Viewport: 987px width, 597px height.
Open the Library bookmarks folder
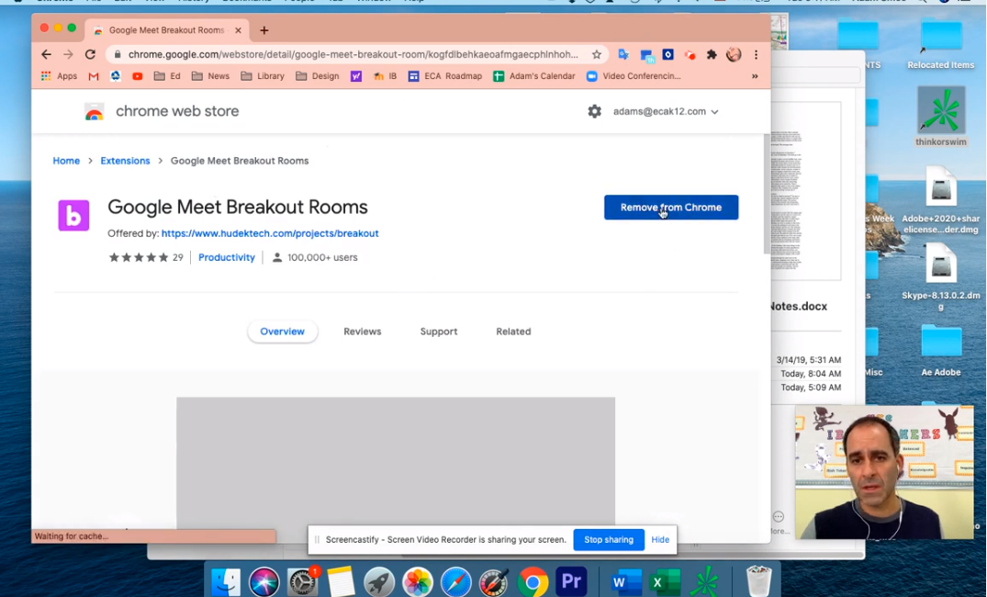[263, 76]
